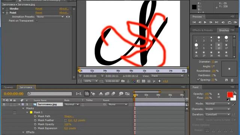Viewport: 240px width, 135px height.
Task: Reset the Stroke effect
Action: coord(39,9)
